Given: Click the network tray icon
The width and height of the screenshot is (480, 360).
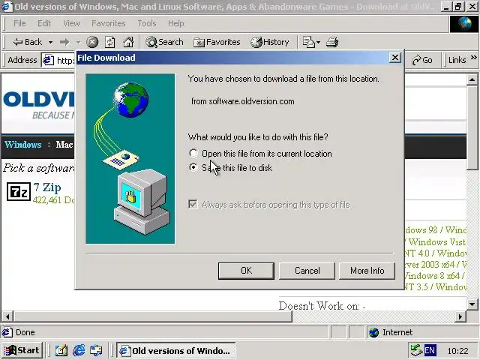Looking at the screenshot, I should (416, 350).
